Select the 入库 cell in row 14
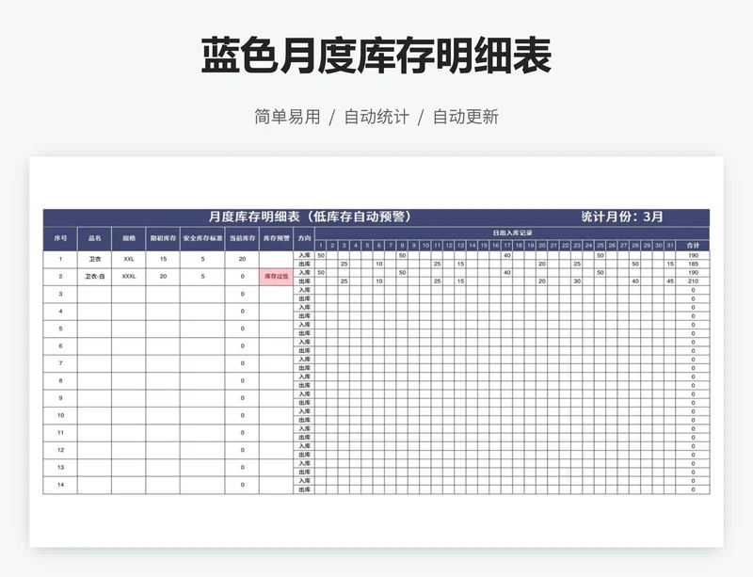The height and width of the screenshot is (577, 753). pos(304,481)
